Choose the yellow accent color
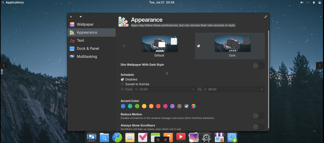The width and height of the screenshot is (324, 143). coord(144,106)
